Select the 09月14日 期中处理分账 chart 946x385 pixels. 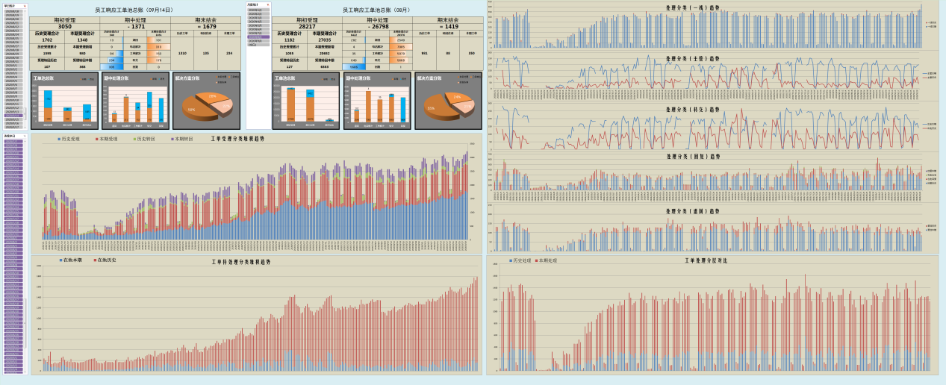(x=136, y=101)
